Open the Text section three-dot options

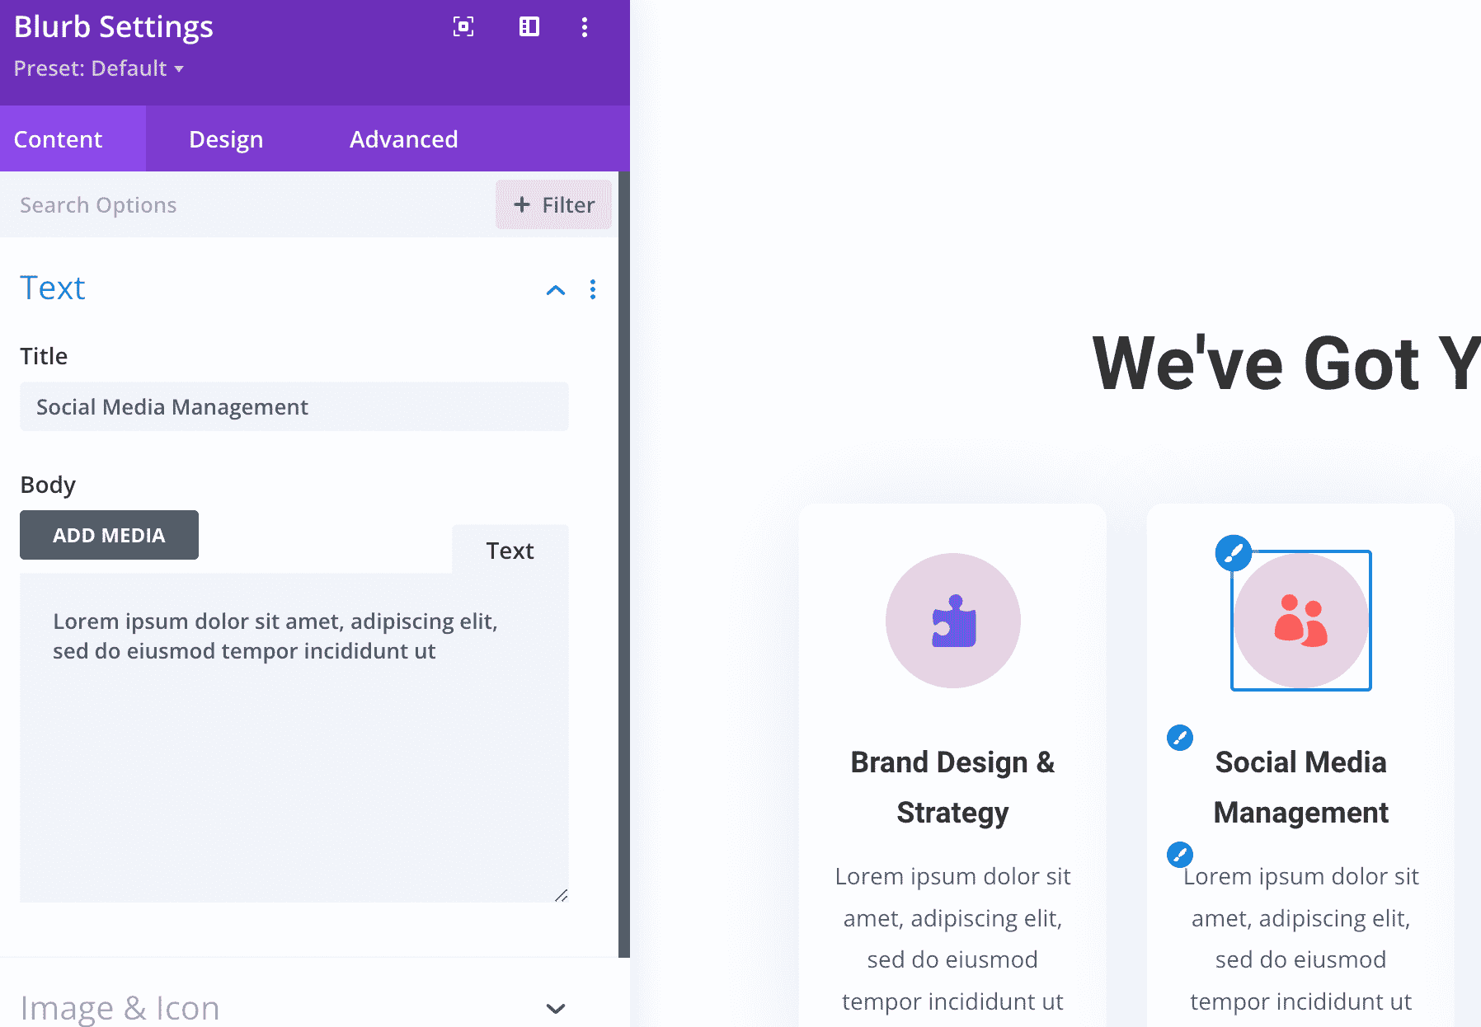(593, 289)
